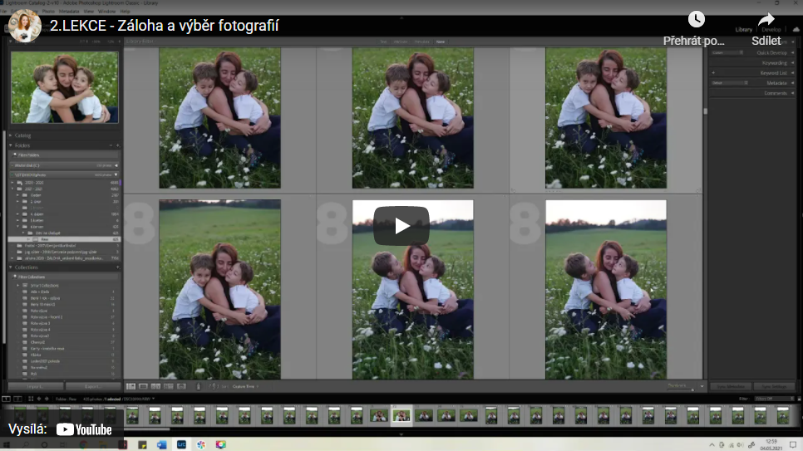
Task: Open Lightroom Classic in Windows taskbar
Action: pyautogui.click(x=181, y=444)
